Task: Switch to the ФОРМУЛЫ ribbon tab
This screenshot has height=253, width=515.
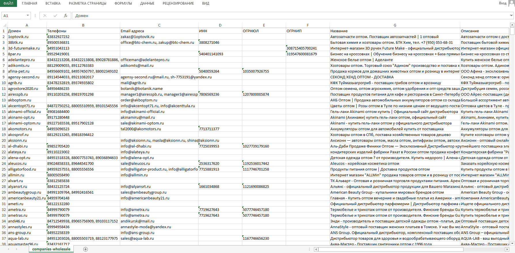Action: [x=123, y=3]
